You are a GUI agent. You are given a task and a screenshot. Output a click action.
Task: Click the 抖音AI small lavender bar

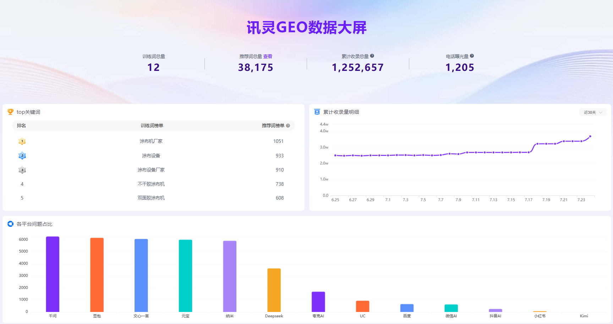pos(496,311)
